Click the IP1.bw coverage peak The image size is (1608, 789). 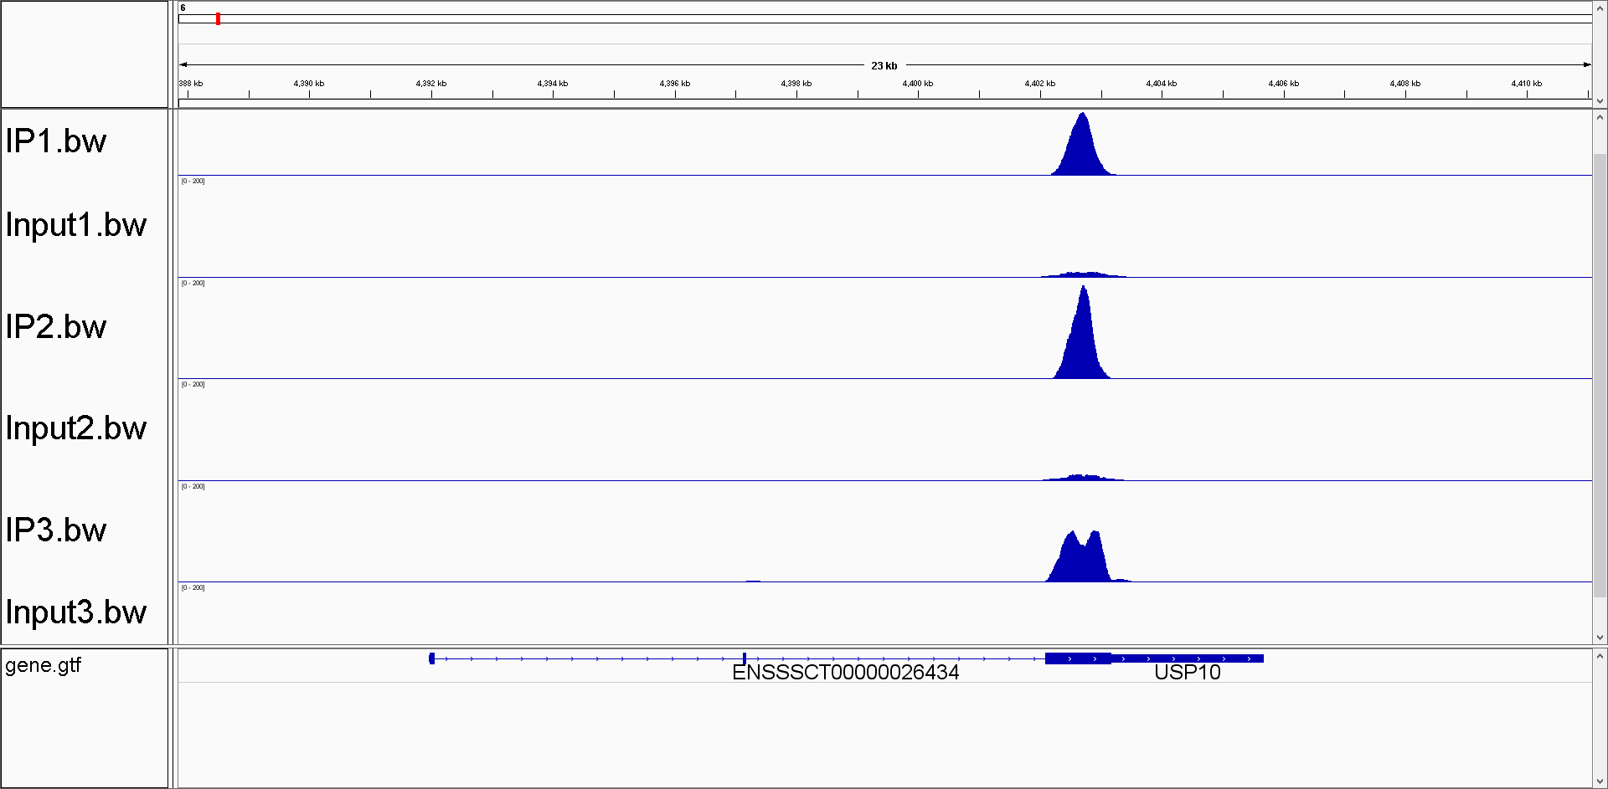point(1083,146)
